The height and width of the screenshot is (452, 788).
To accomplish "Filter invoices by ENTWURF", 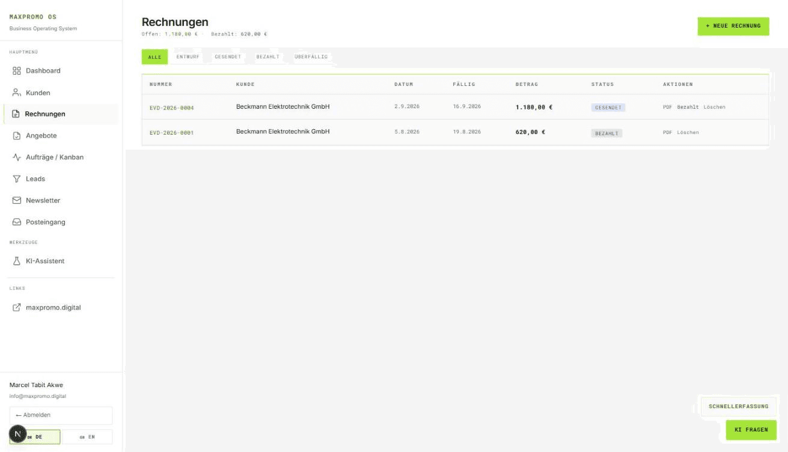I will tap(188, 57).
